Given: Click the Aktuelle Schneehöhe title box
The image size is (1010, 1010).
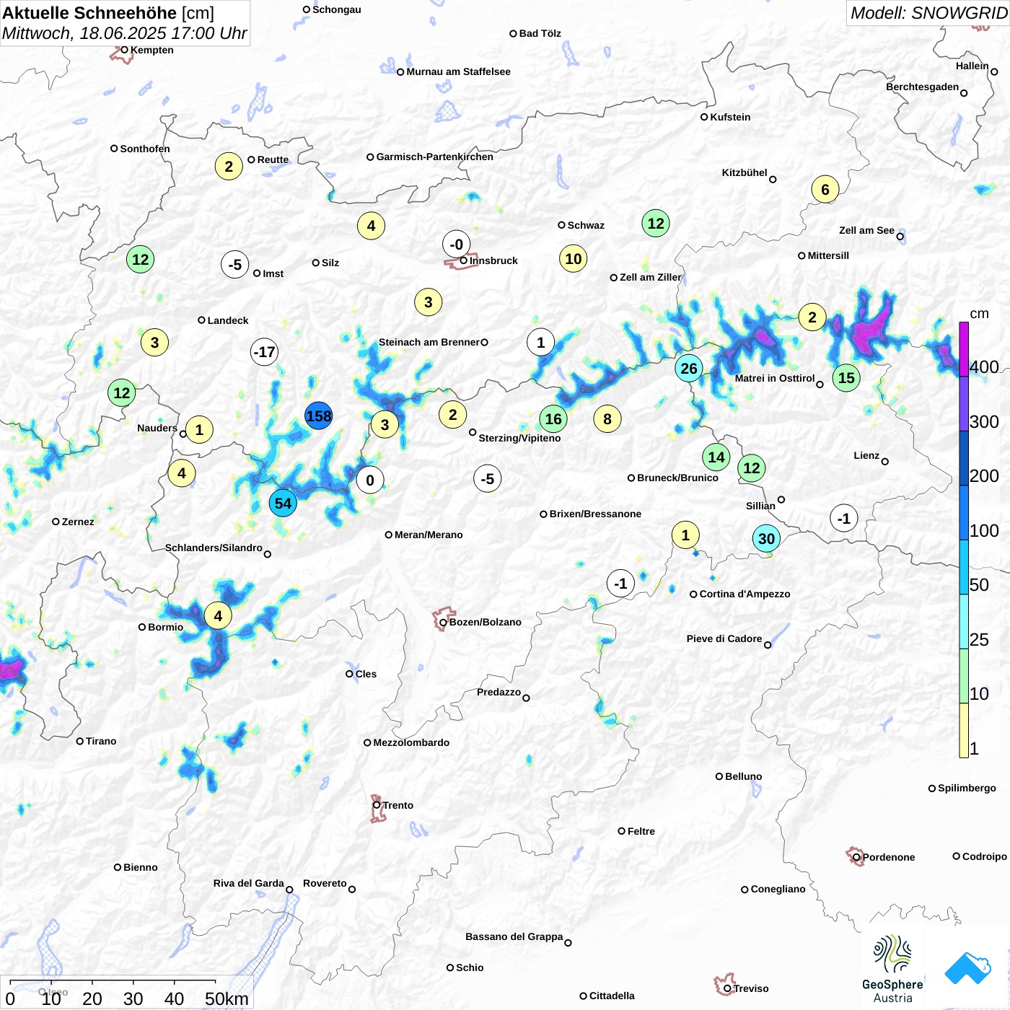Looking at the screenshot, I should tap(125, 23).
